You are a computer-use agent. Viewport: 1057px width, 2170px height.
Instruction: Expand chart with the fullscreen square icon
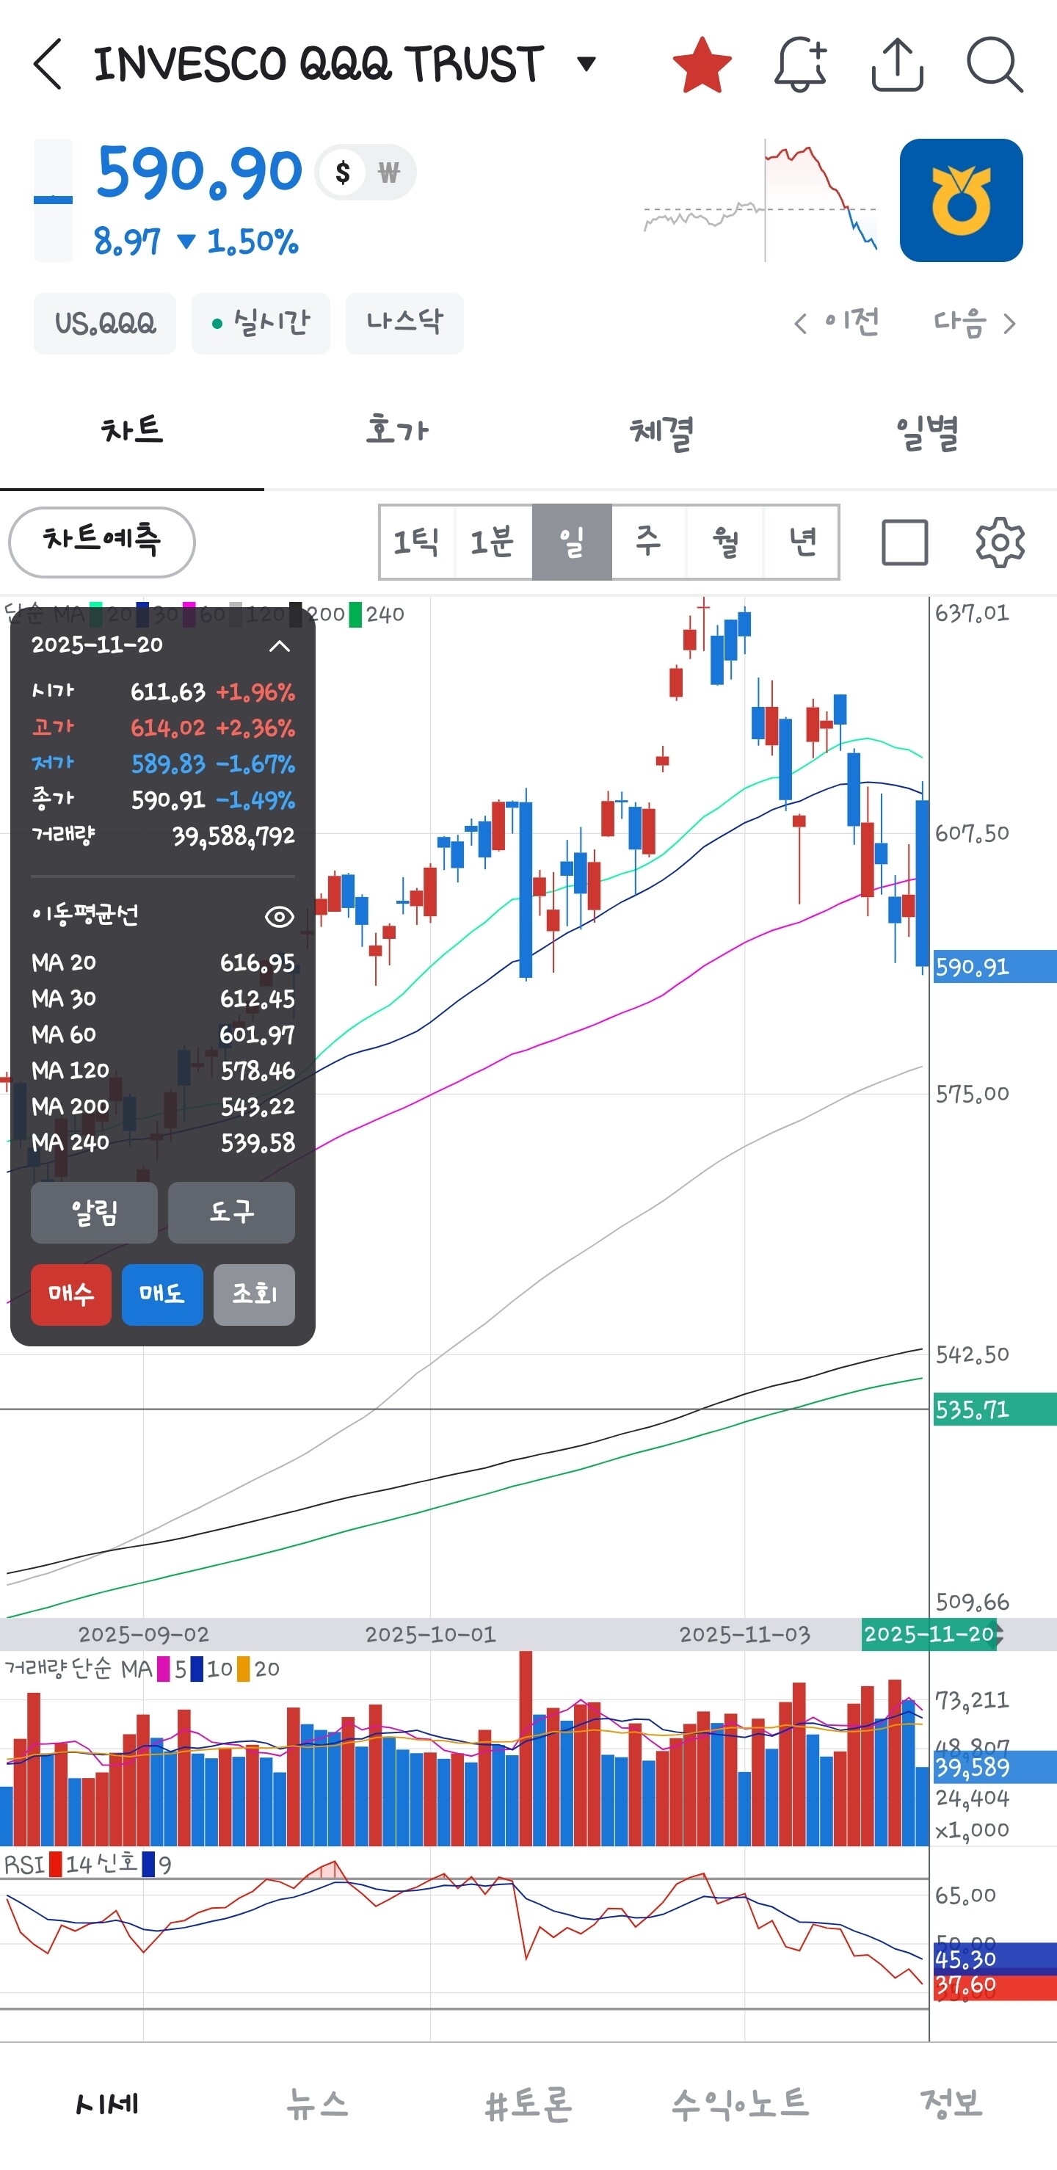[x=904, y=542]
